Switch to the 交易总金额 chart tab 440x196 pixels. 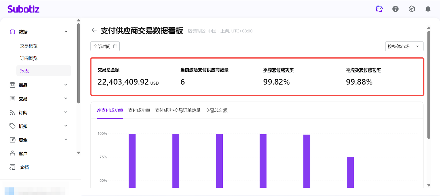click(216, 110)
